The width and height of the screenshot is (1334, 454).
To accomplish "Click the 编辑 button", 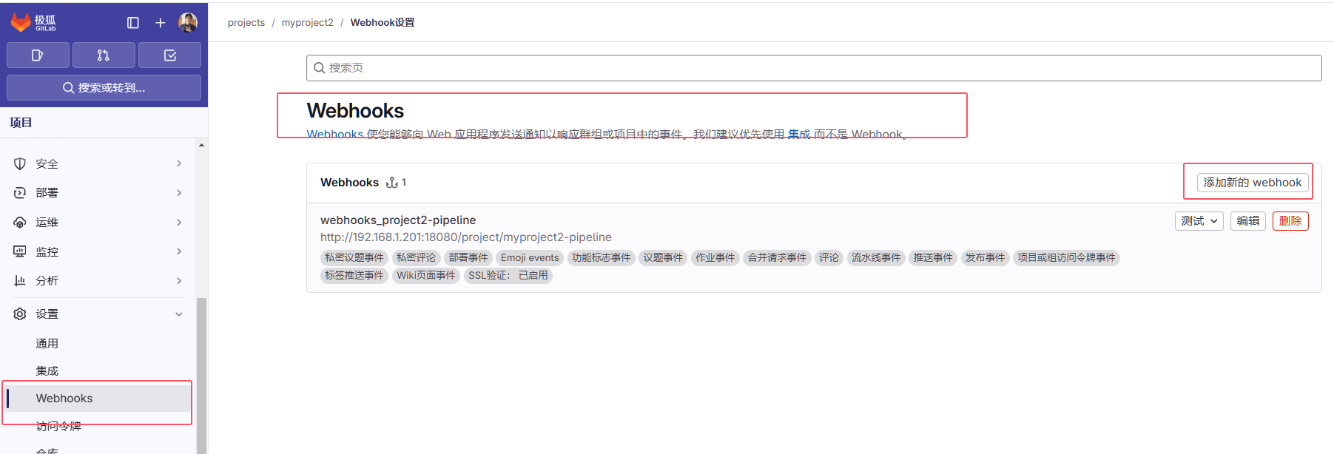I will [1248, 221].
